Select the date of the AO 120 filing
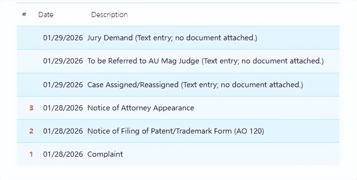The image size is (357, 180). (x=63, y=131)
